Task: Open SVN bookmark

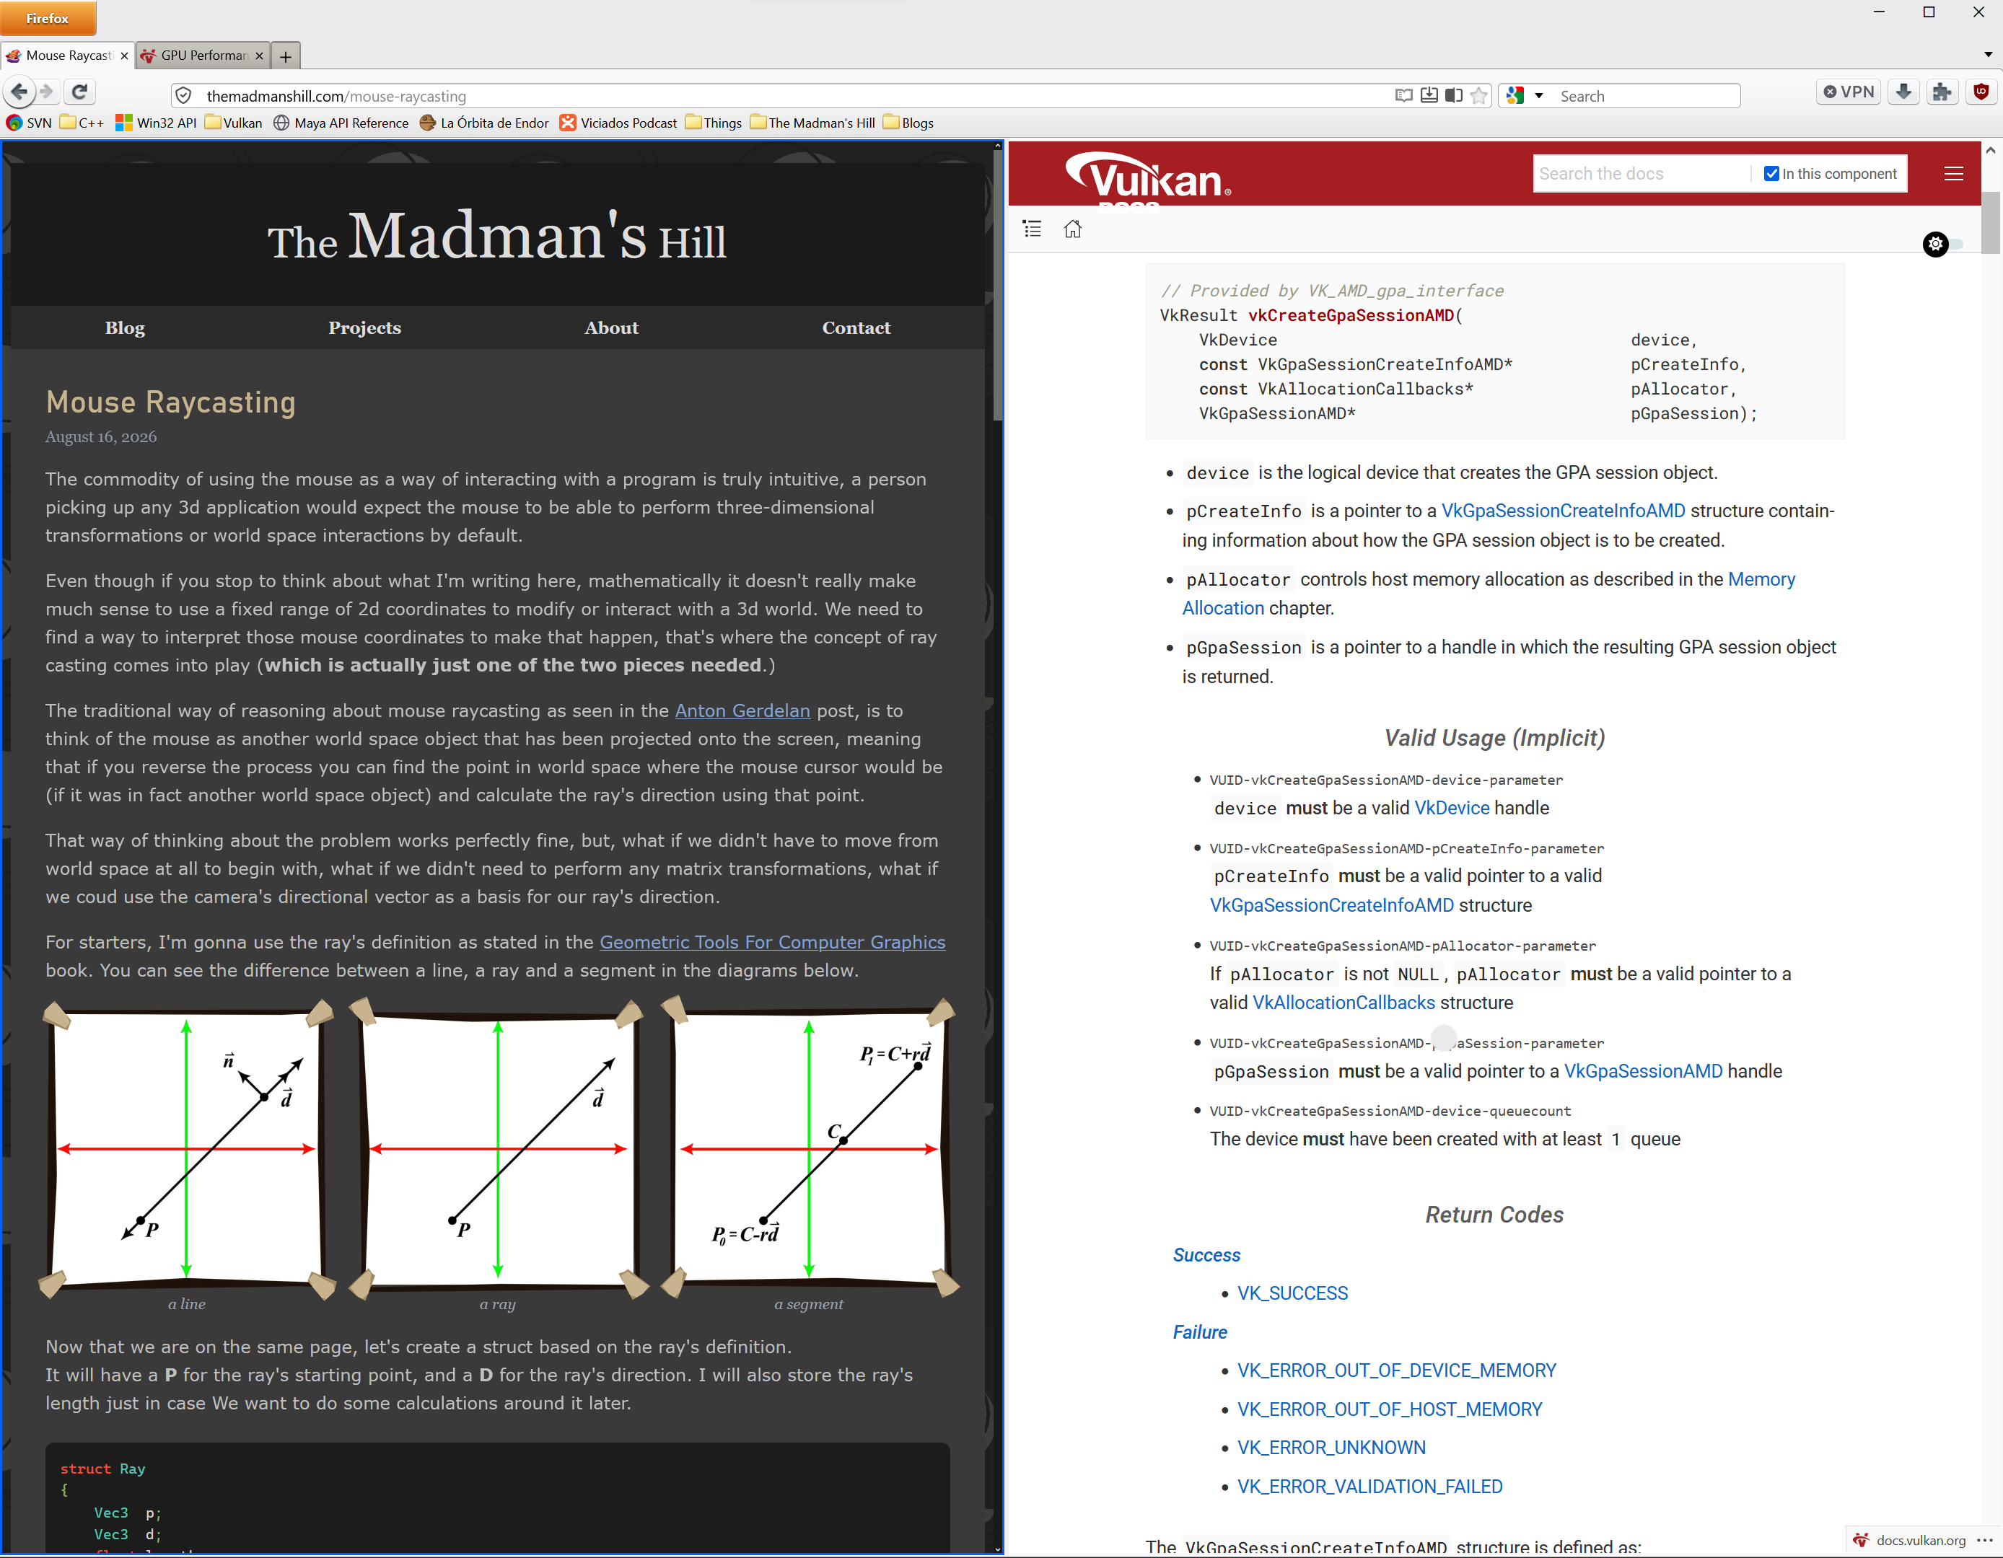Action: point(28,122)
